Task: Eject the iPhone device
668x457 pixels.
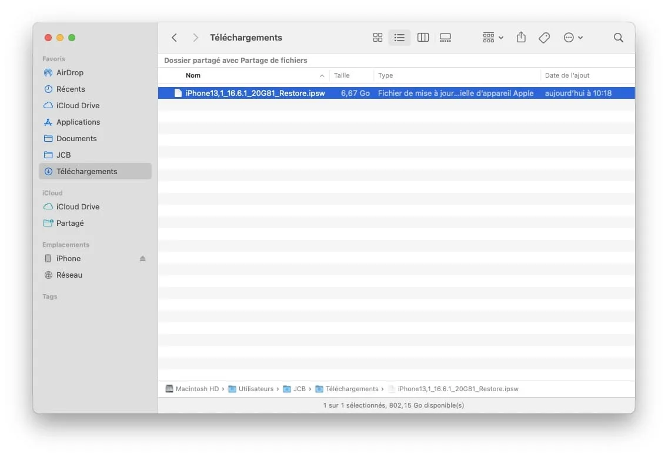Action: coord(143,258)
